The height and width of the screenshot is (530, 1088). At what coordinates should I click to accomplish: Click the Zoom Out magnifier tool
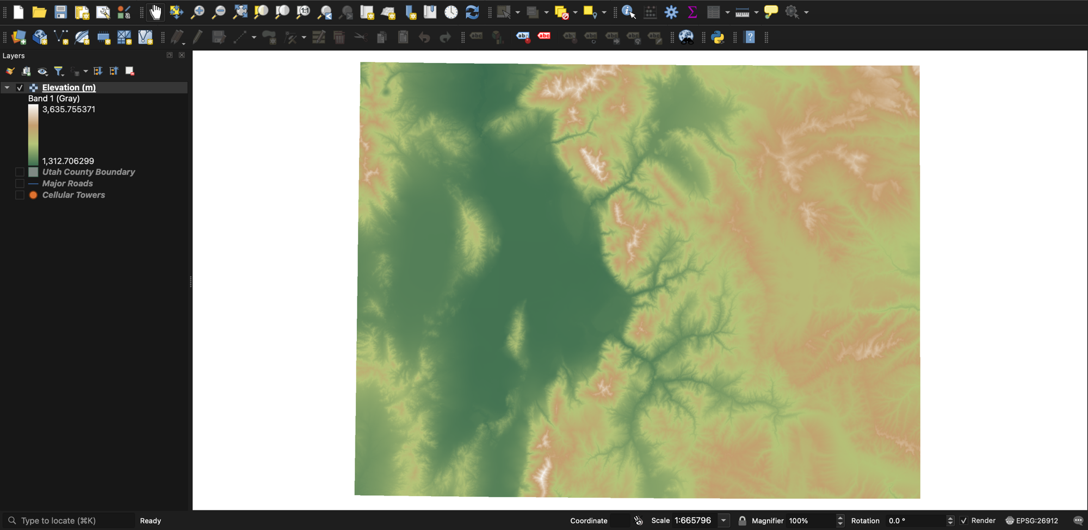(219, 12)
